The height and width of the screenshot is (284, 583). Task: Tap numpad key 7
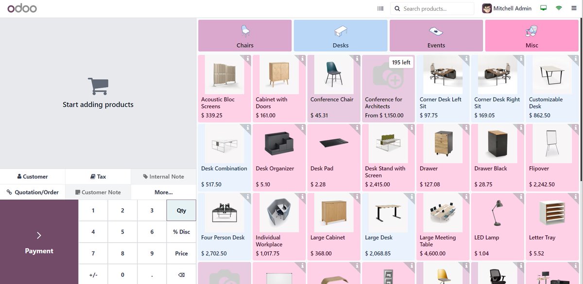pos(93,253)
